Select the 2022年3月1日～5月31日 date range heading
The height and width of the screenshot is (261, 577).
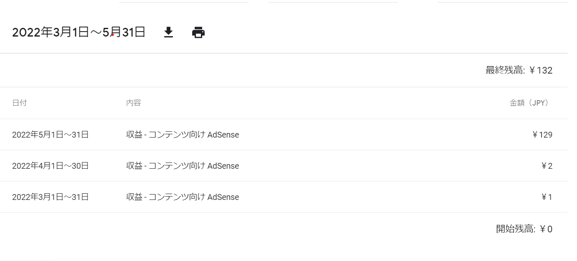pos(78,32)
